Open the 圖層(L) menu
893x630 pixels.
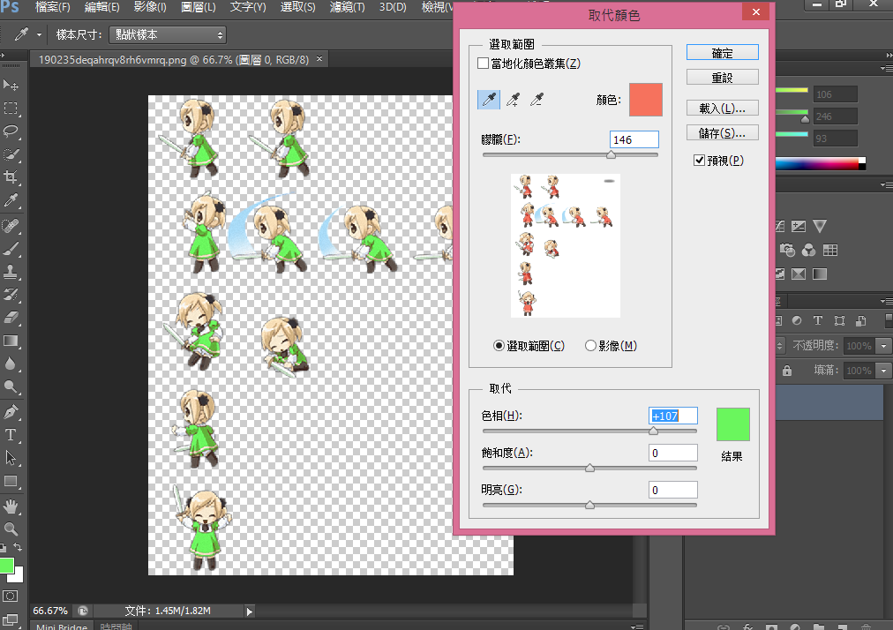[199, 7]
